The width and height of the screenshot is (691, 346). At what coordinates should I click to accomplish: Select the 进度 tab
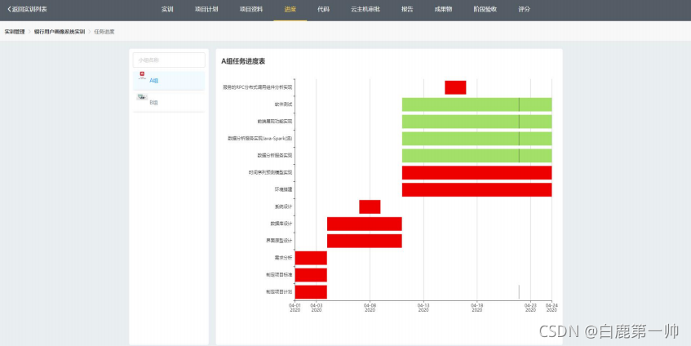(x=290, y=9)
